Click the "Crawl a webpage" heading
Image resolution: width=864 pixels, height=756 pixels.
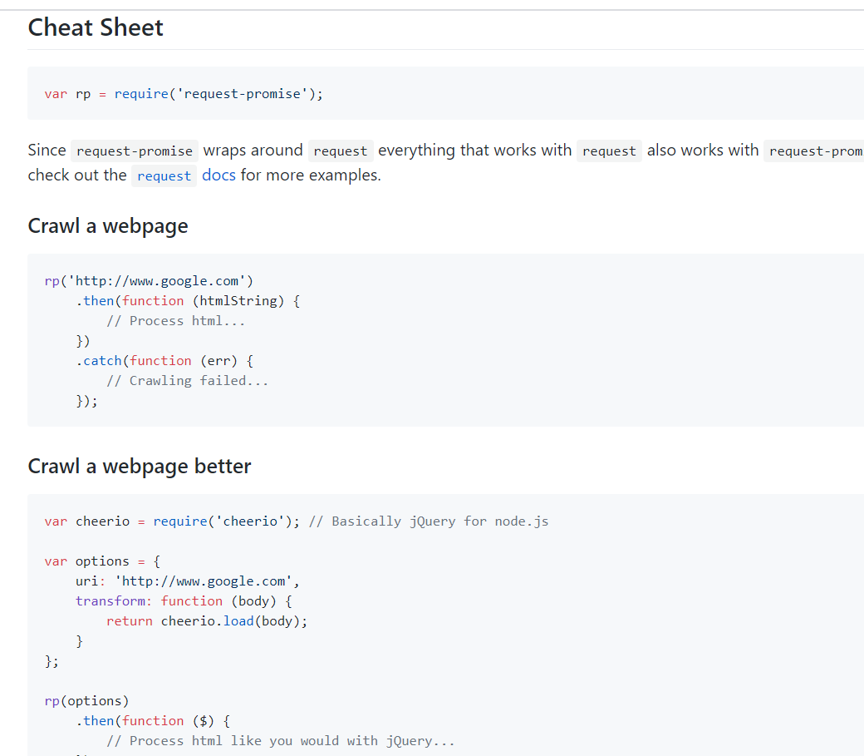108,226
